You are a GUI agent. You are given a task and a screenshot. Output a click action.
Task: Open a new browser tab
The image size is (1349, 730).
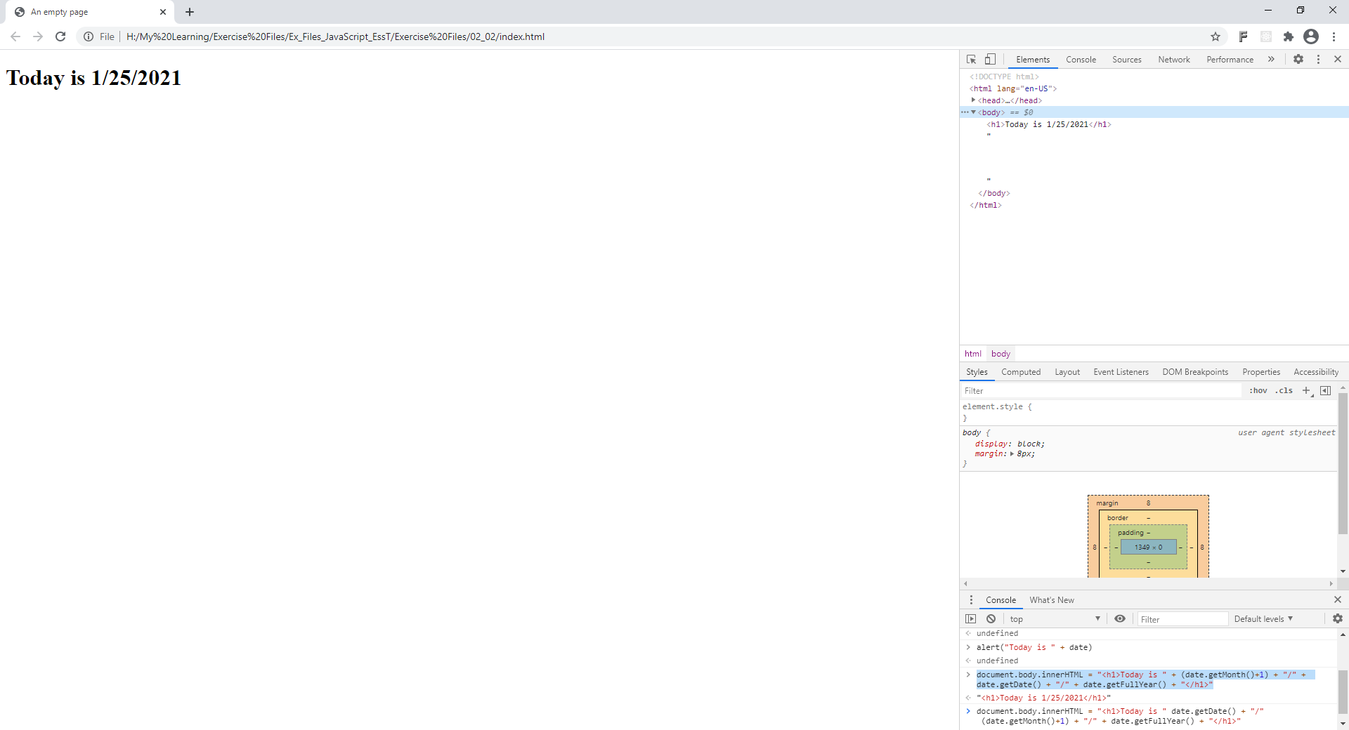pyautogui.click(x=190, y=12)
